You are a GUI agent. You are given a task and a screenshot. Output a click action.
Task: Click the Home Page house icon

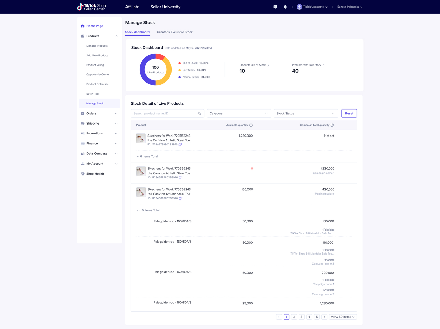(82, 26)
